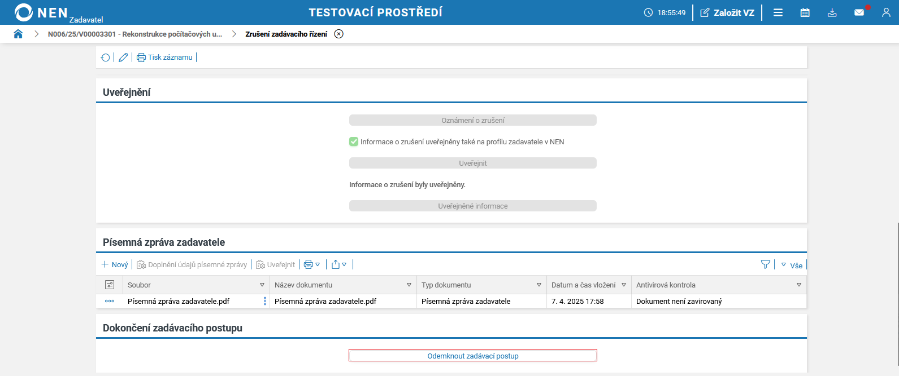This screenshot has height=376, width=899.
Task: Open the breadcrumb N006/25/V00003301 procurement item
Action: [134, 34]
